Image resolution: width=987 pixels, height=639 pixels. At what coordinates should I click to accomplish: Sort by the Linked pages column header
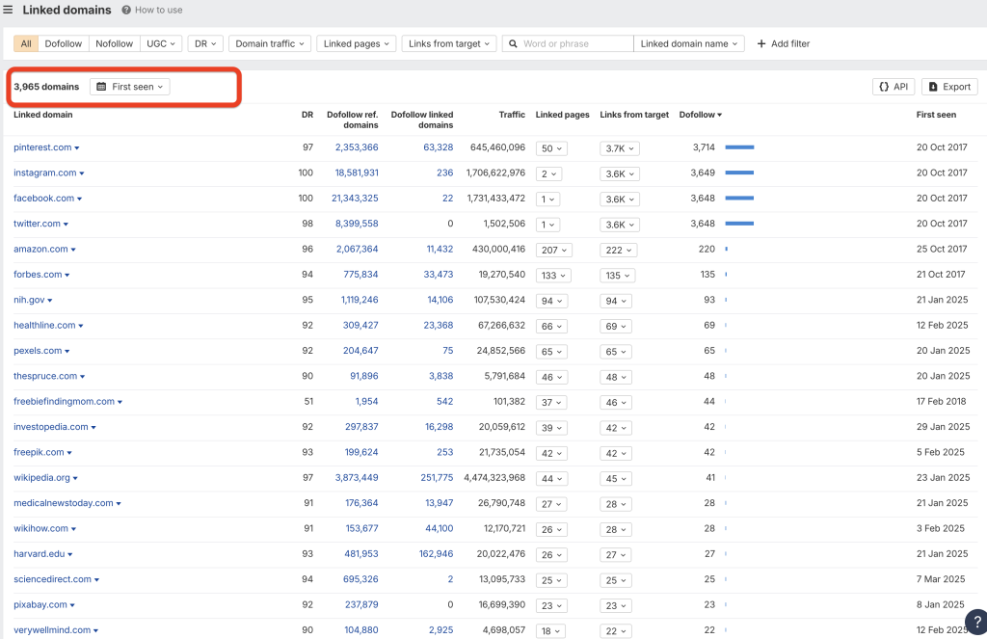click(x=562, y=115)
